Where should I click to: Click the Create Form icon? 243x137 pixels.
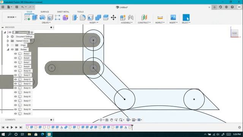click(x=65, y=18)
